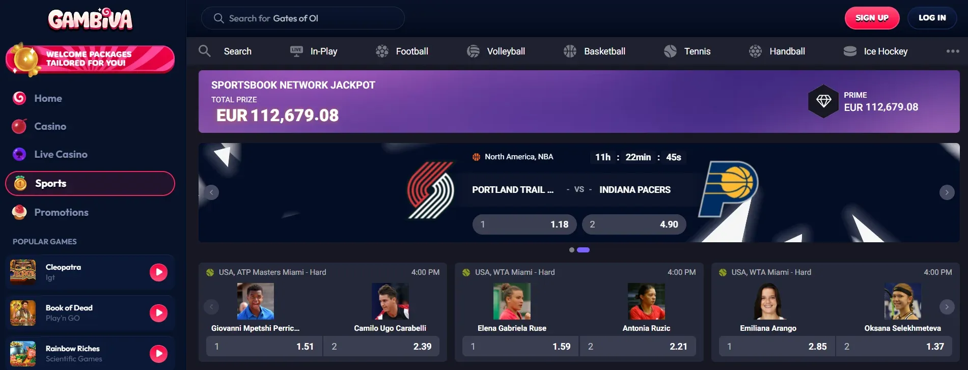Click the Sports coin icon
The width and height of the screenshot is (968, 370).
[20, 183]
